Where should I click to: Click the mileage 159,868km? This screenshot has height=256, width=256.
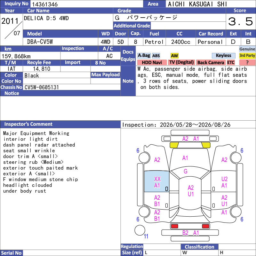(16, 56)
